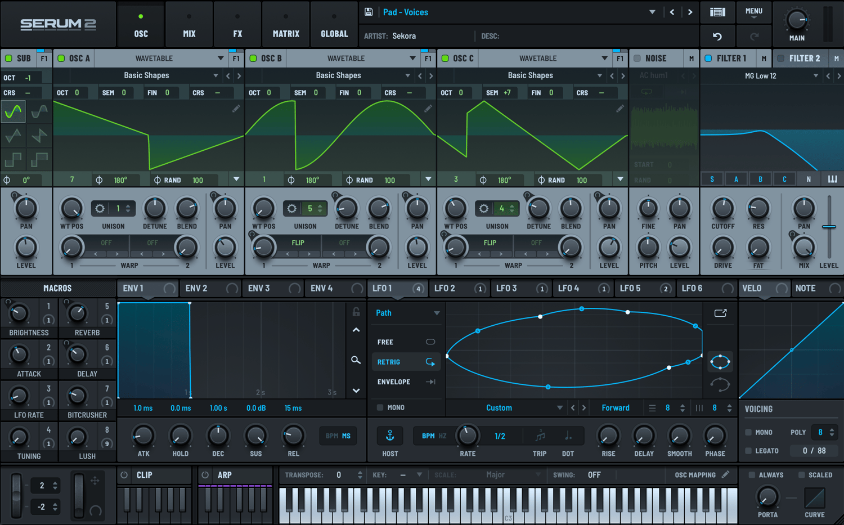
Task: Click the OSC mapping pencil icon
Action: pyautogui.click(x=726, y=475)
